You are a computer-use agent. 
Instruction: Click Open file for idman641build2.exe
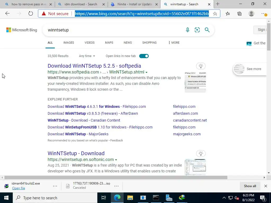tap(19, 188)
